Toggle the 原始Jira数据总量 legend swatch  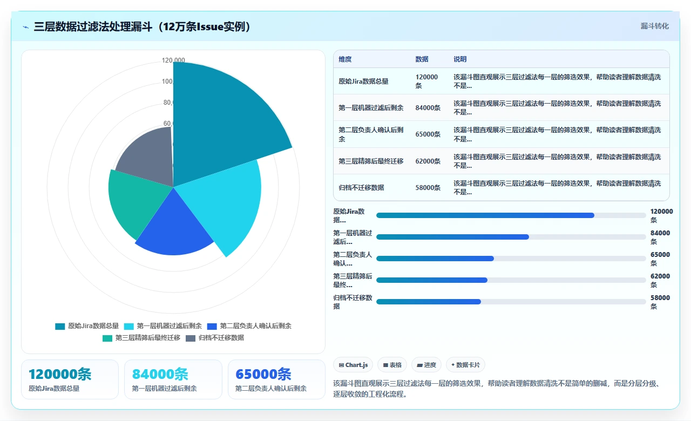pyautogui.click(x=60, y=326)
